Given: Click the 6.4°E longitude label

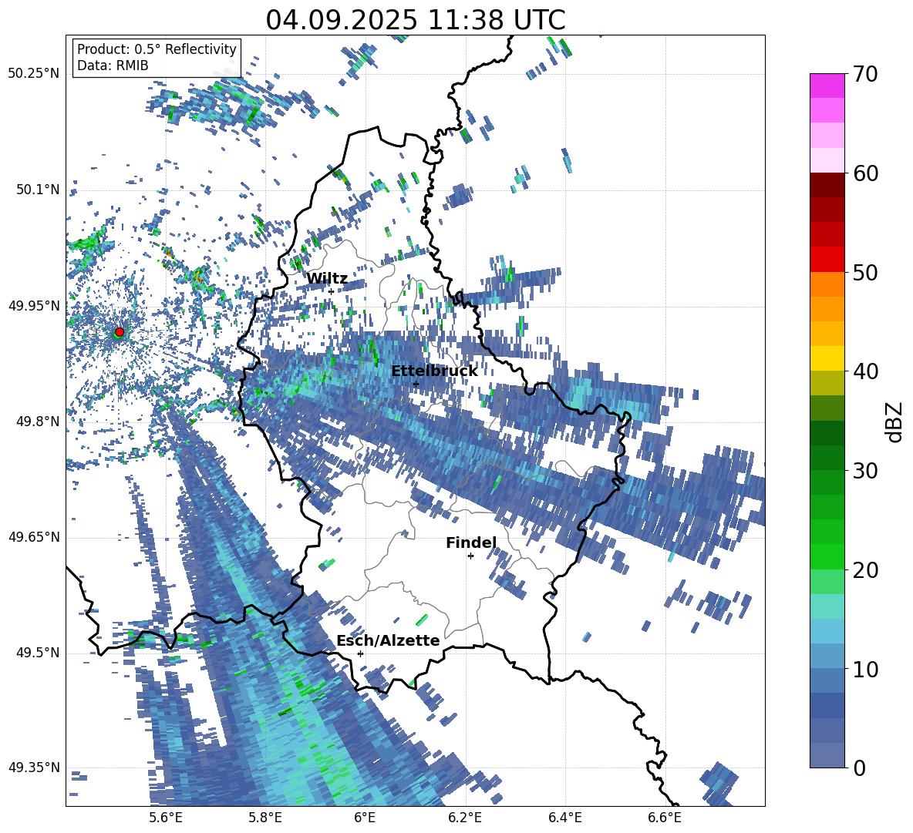Looking at the screenshot, I should pyautogui.click(x=564, y=818).
